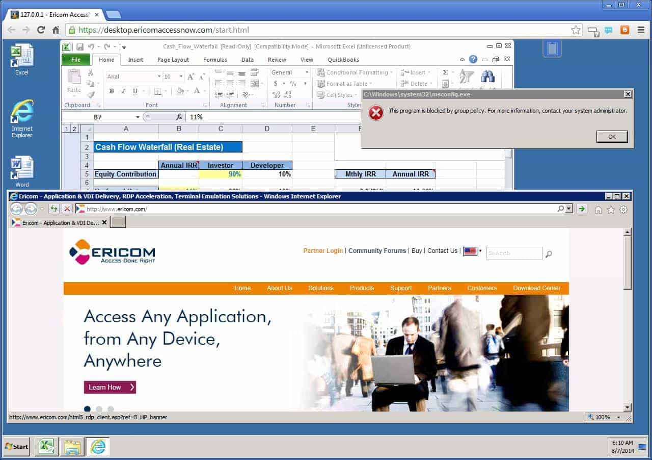Toggle the Wrap Text icon
652x460 pixels.
pos(255,72)
